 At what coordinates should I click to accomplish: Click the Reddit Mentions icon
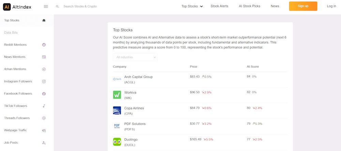(x=44, y=45)
